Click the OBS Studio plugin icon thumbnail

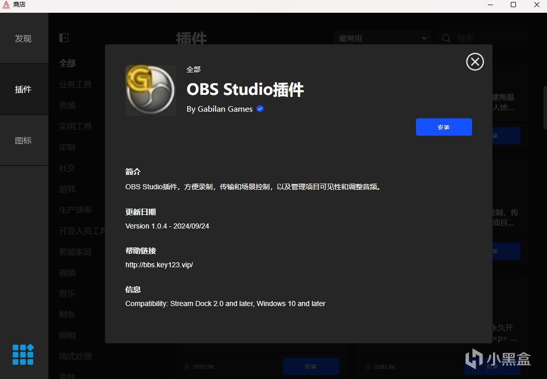[x=151, y=90]
